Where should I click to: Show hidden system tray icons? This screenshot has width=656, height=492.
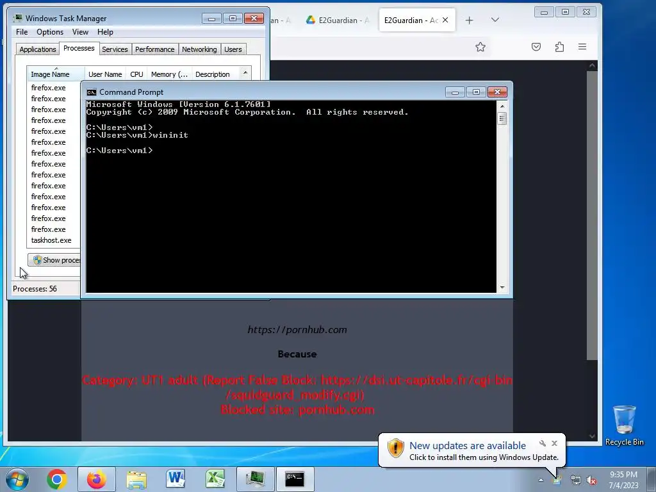[541, 480]
